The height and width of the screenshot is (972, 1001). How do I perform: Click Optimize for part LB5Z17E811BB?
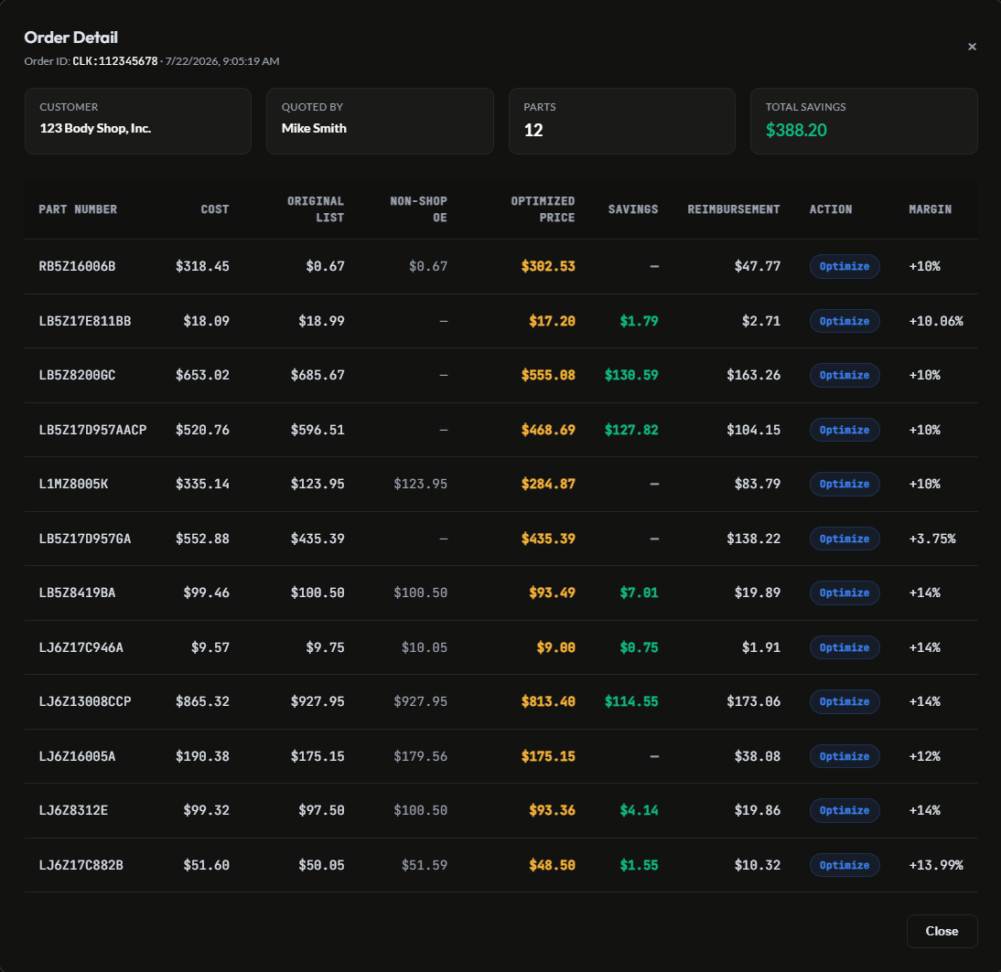pyautogui.click(x=844, y=321)
